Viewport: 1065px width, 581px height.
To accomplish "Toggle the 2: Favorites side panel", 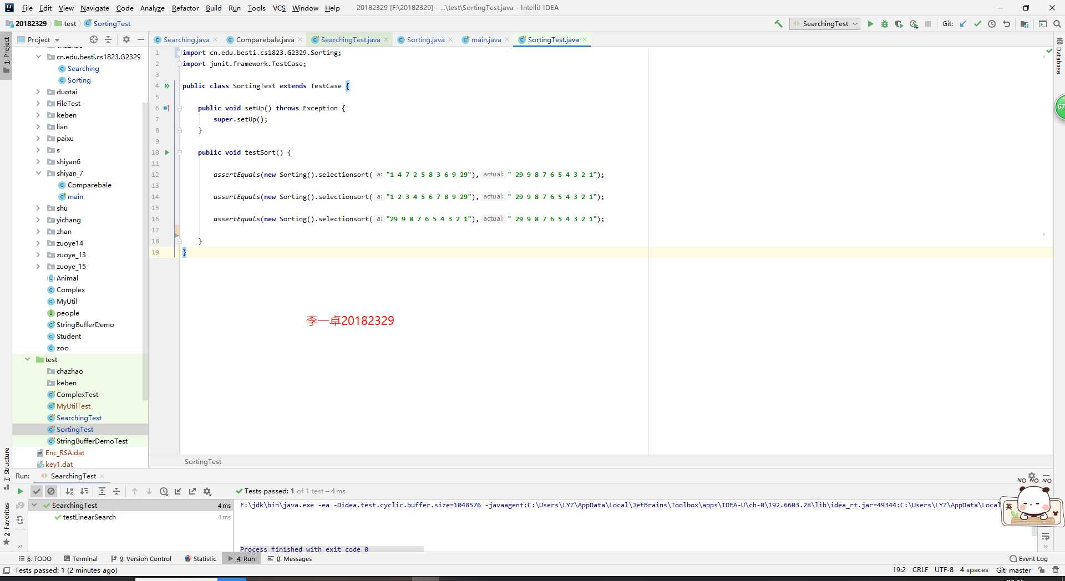I will point(6,524).
